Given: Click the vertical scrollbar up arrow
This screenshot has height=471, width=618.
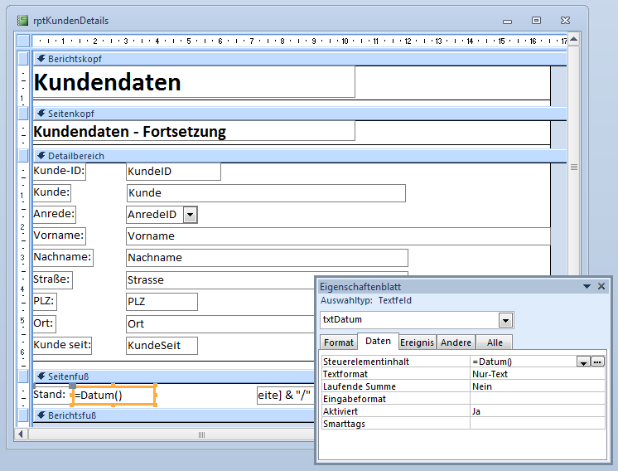Looking at the screenshot, I should click(574, 39).
